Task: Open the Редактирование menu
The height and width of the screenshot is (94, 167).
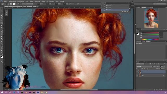Action: (12, 1)
